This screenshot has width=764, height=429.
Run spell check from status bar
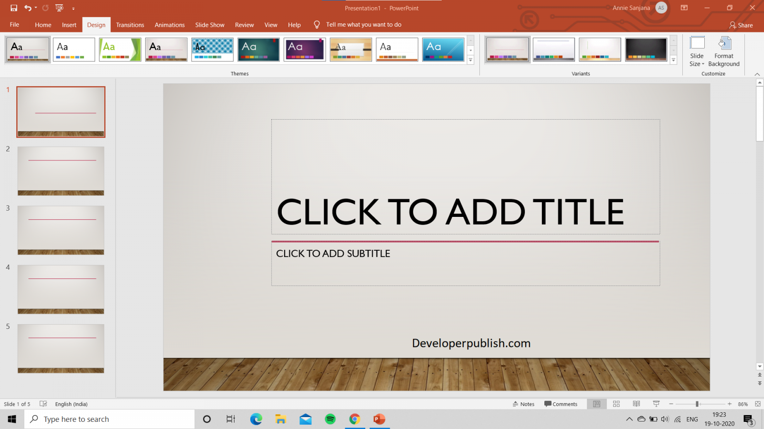42,404
